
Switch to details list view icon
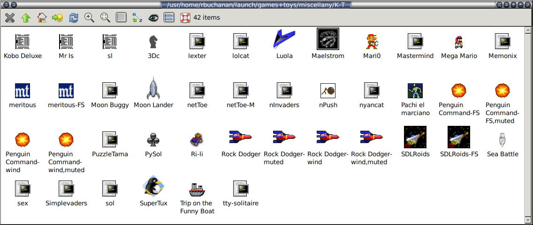click(x=121, y=17)
